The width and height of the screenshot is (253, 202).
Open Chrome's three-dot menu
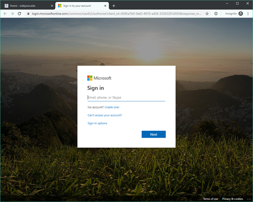click(x=248, y=14)
